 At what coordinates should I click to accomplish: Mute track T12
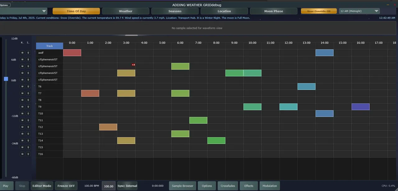tap(22, 127)
